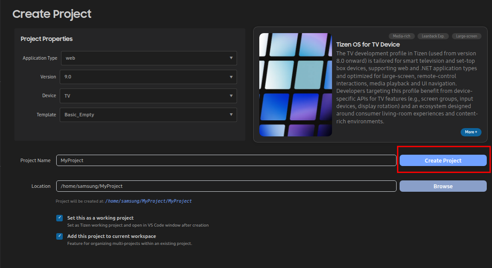The width and height of the screenshot is (492, 268).
Task: Uncheck 'Add this project to current workspace'
Action: [x=60, y=236]
